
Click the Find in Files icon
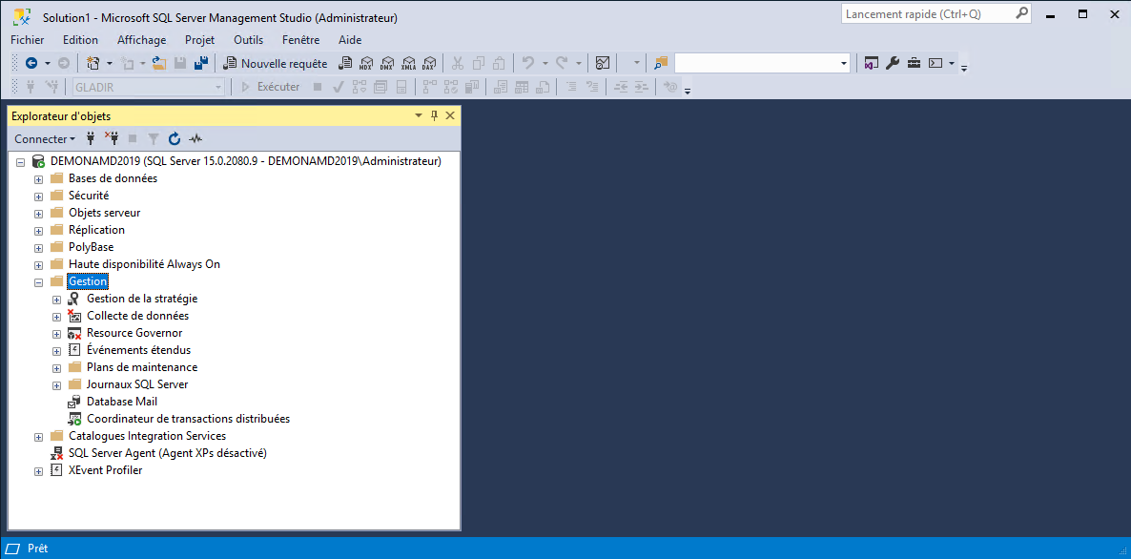tap(662, 64)
